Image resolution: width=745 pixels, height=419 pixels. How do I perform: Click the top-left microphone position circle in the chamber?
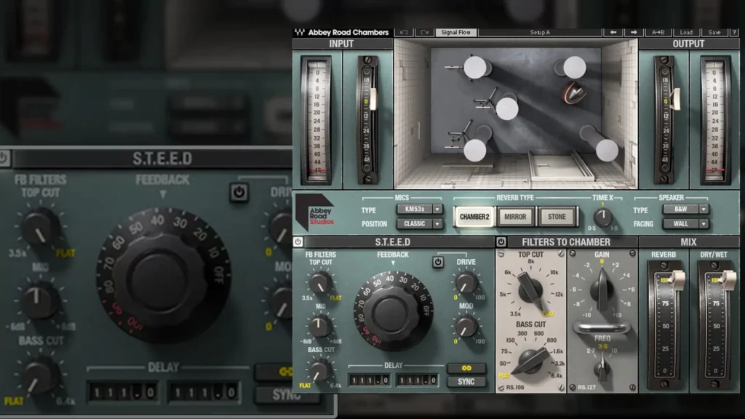[474, 68]
